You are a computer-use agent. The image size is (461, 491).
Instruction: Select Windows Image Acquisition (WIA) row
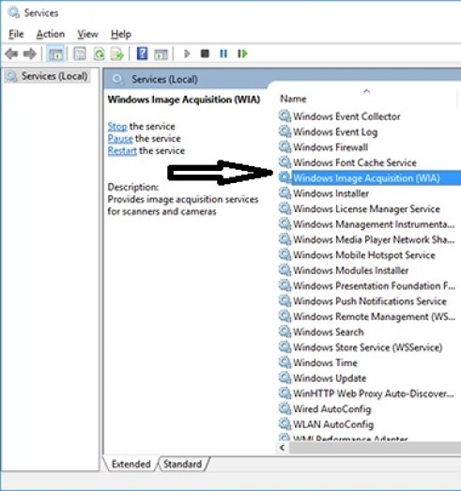370,177
